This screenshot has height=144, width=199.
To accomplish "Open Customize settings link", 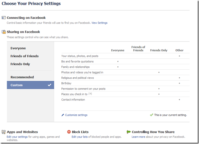I will [76, 115].
